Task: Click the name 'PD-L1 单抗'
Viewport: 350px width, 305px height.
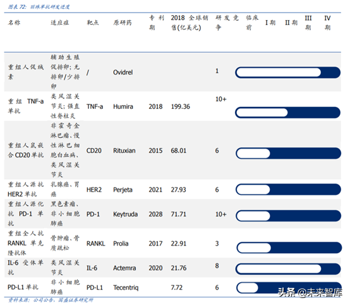Action: (x=23, y=287)
